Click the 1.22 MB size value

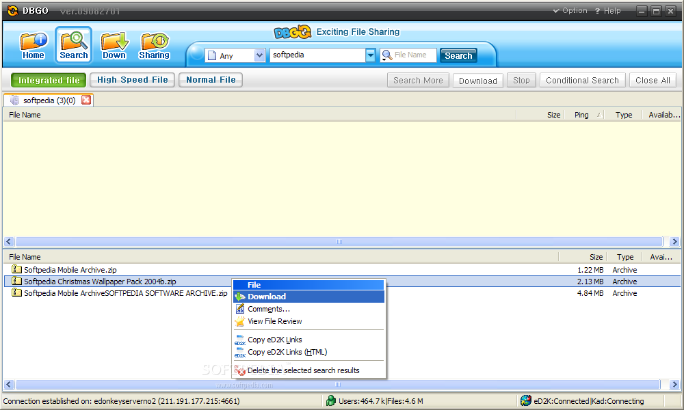(590, 270)
